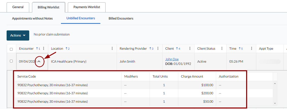This screenshot has width=287, height=109.
Task: Toggle the select-all header checkbox
Action: [11, 49]
